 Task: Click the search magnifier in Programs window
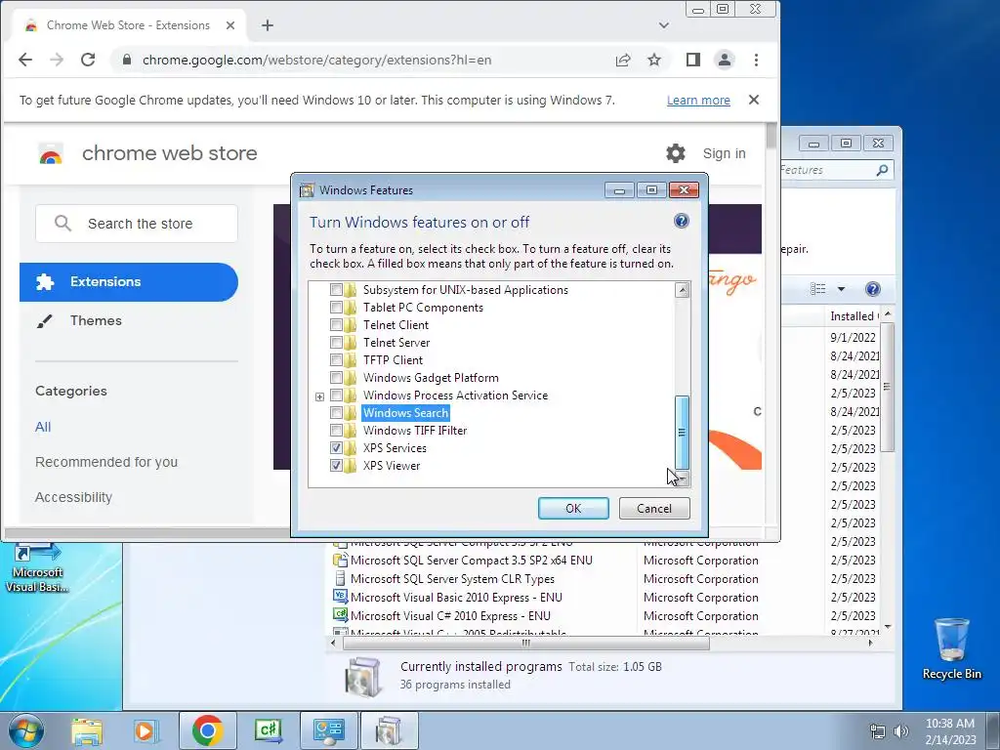[x=882, y=170]
